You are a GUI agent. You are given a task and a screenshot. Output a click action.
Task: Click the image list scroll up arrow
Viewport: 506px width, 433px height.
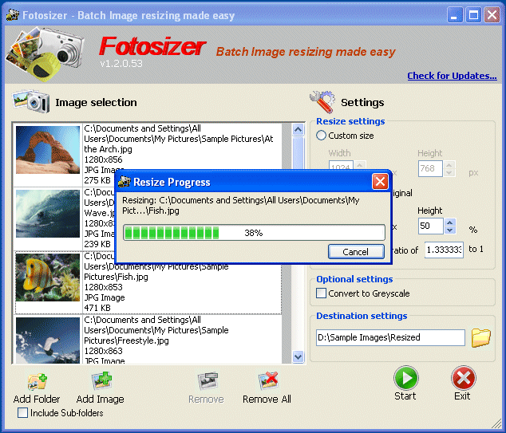(298, 130)
